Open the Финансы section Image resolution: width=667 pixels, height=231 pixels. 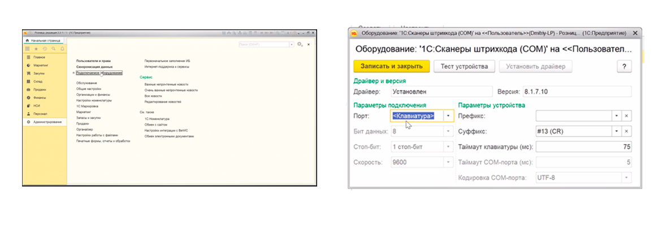click(40, 98)
